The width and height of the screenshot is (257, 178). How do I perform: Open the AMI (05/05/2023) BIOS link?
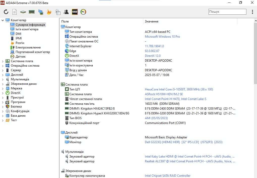click(156, 118)
